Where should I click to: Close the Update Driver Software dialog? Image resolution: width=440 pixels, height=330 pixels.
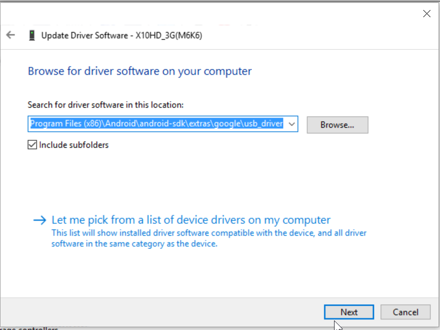[x=427, y=13]
